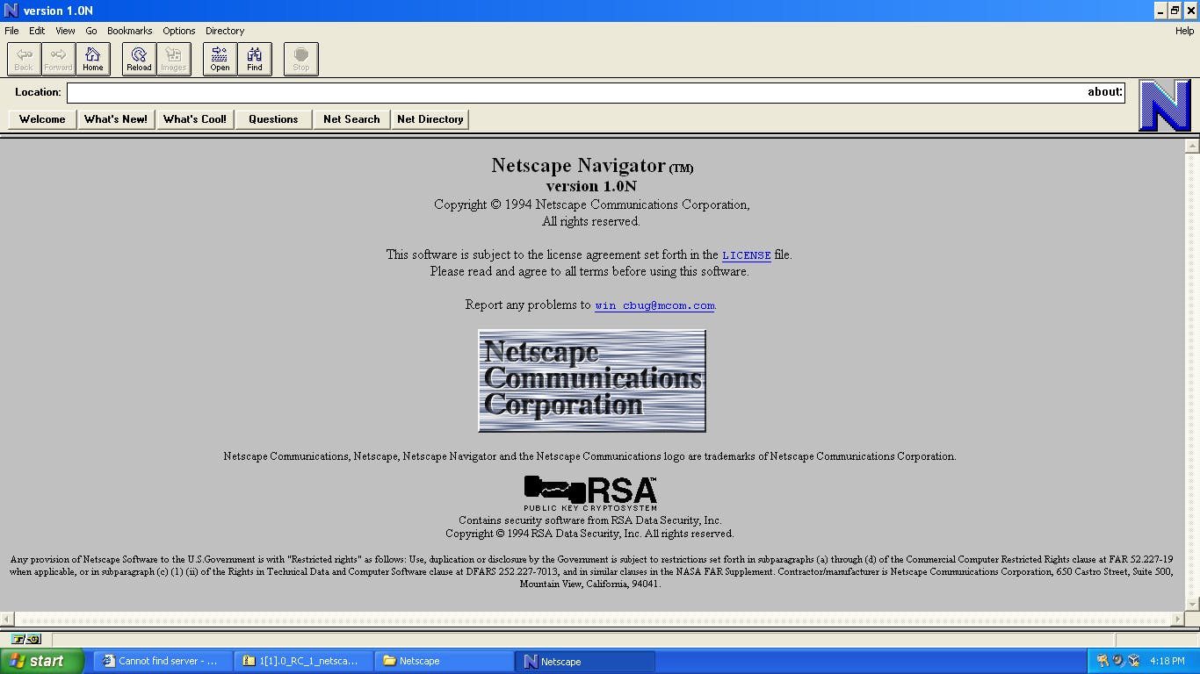Open the Options menu
Screen dimensions: 1200x674
[x=179, y=31]
